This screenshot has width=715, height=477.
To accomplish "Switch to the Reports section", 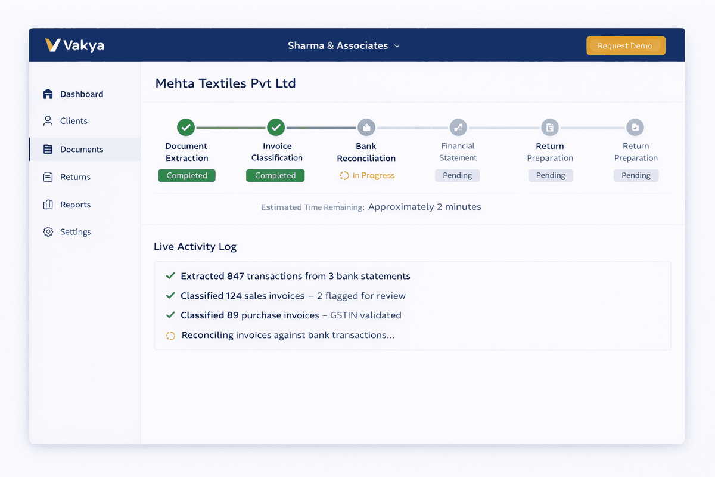I will pyautogui.click(x=48, y=204).
